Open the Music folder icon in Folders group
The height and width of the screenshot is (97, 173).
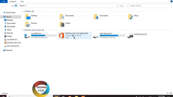pos(131,17)
